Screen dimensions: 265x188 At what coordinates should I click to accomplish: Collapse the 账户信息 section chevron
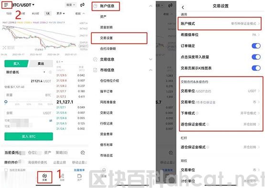[x=150, y=6]
